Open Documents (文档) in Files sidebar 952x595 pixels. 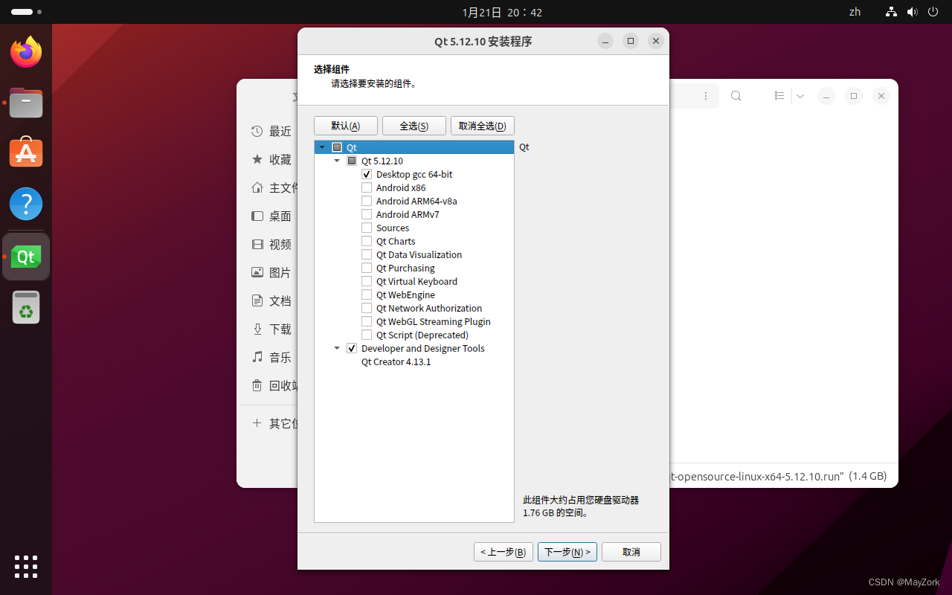[x=271, y=301]
